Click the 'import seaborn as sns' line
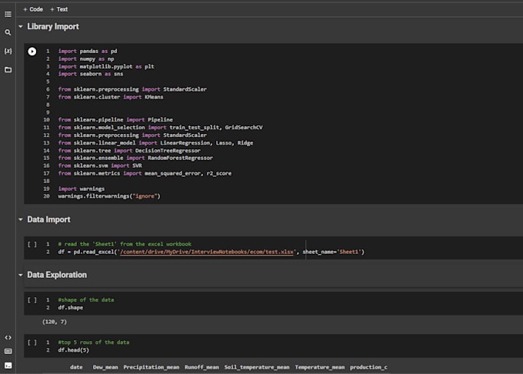This screenshot has width=523, height=374. click(91, 74)
